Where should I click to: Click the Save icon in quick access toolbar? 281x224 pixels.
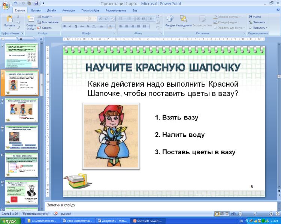pyautogui.click(x=36, y=3)
